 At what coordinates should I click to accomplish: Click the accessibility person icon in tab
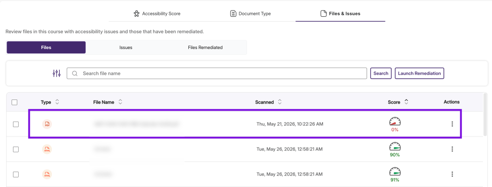136,13
